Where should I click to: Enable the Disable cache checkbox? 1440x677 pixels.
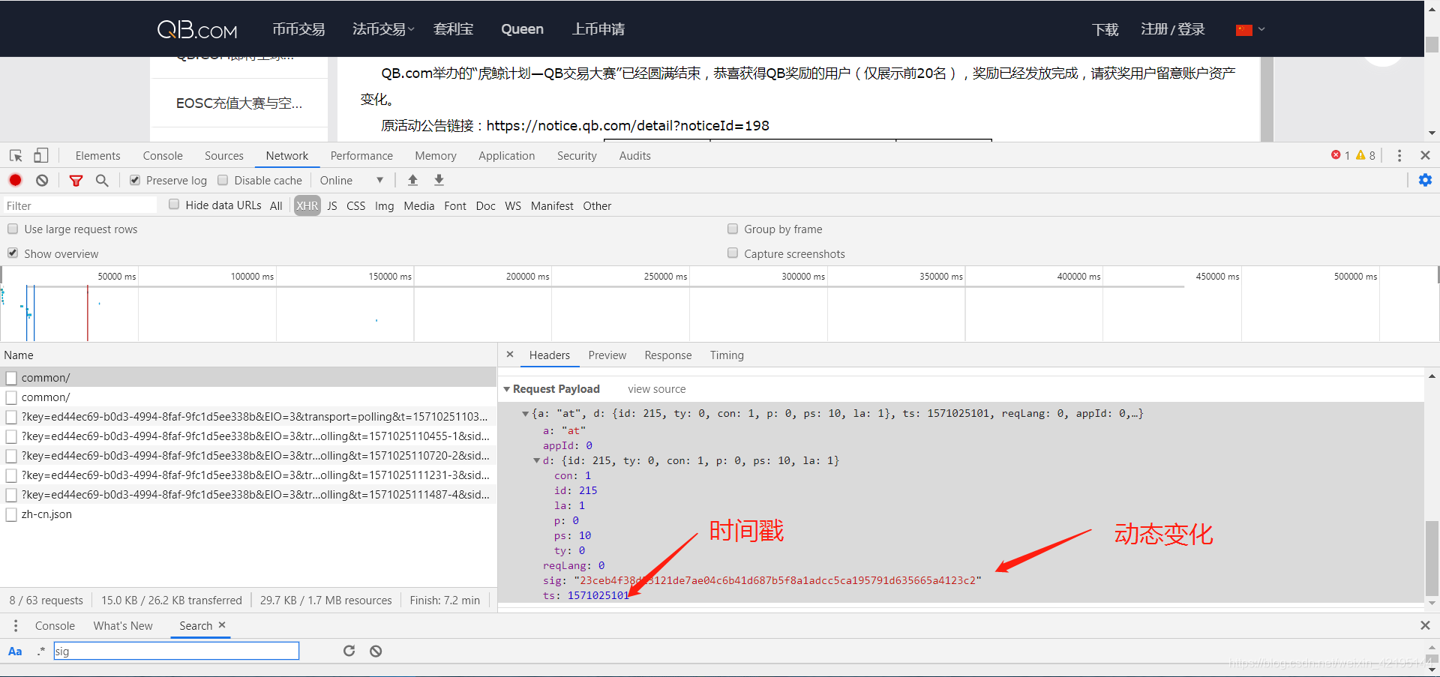(223, 180)
